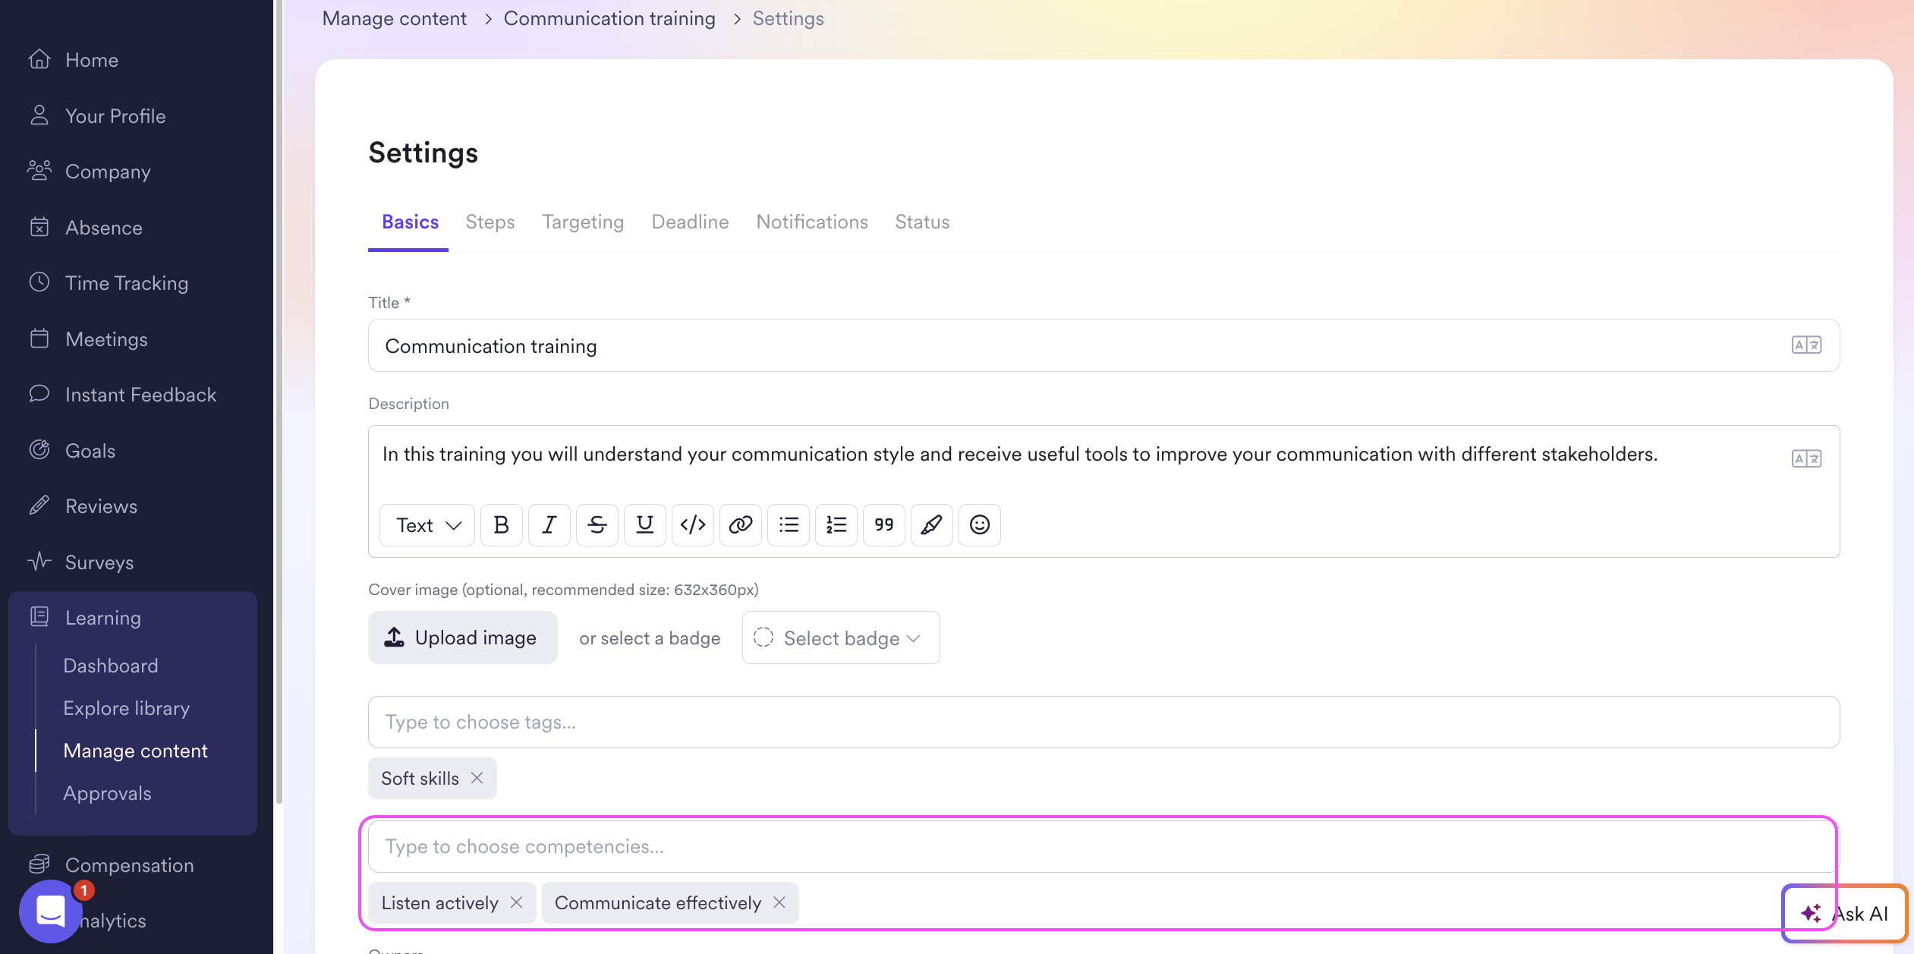The width and height of the screenshot is (1914, 954).
Task: Open translation options for the Title field
Action: pos(1805,345)
